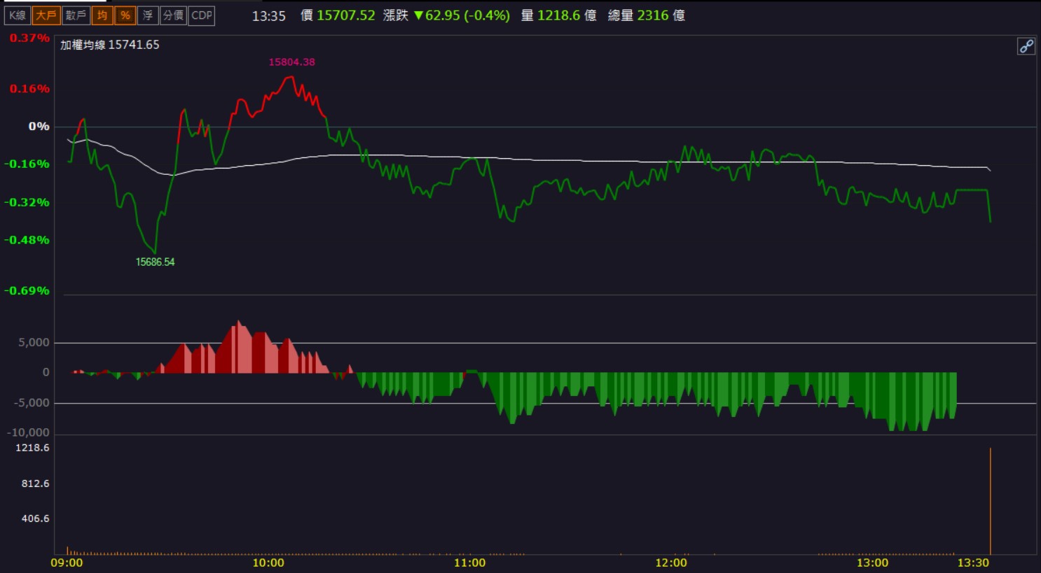Screen dimensions: 1041x573
Task: Click the green down triangle price change
Action: pos(419,15)
